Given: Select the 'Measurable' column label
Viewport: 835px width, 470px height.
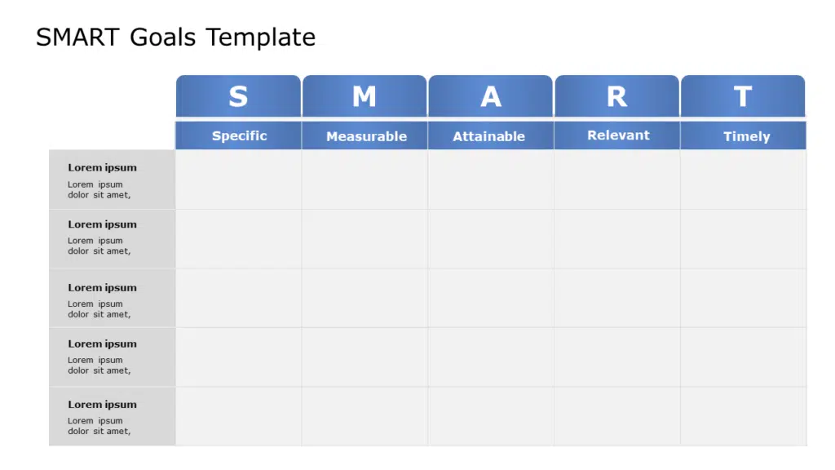Looking at the screenshot, I should pos(366,136).
